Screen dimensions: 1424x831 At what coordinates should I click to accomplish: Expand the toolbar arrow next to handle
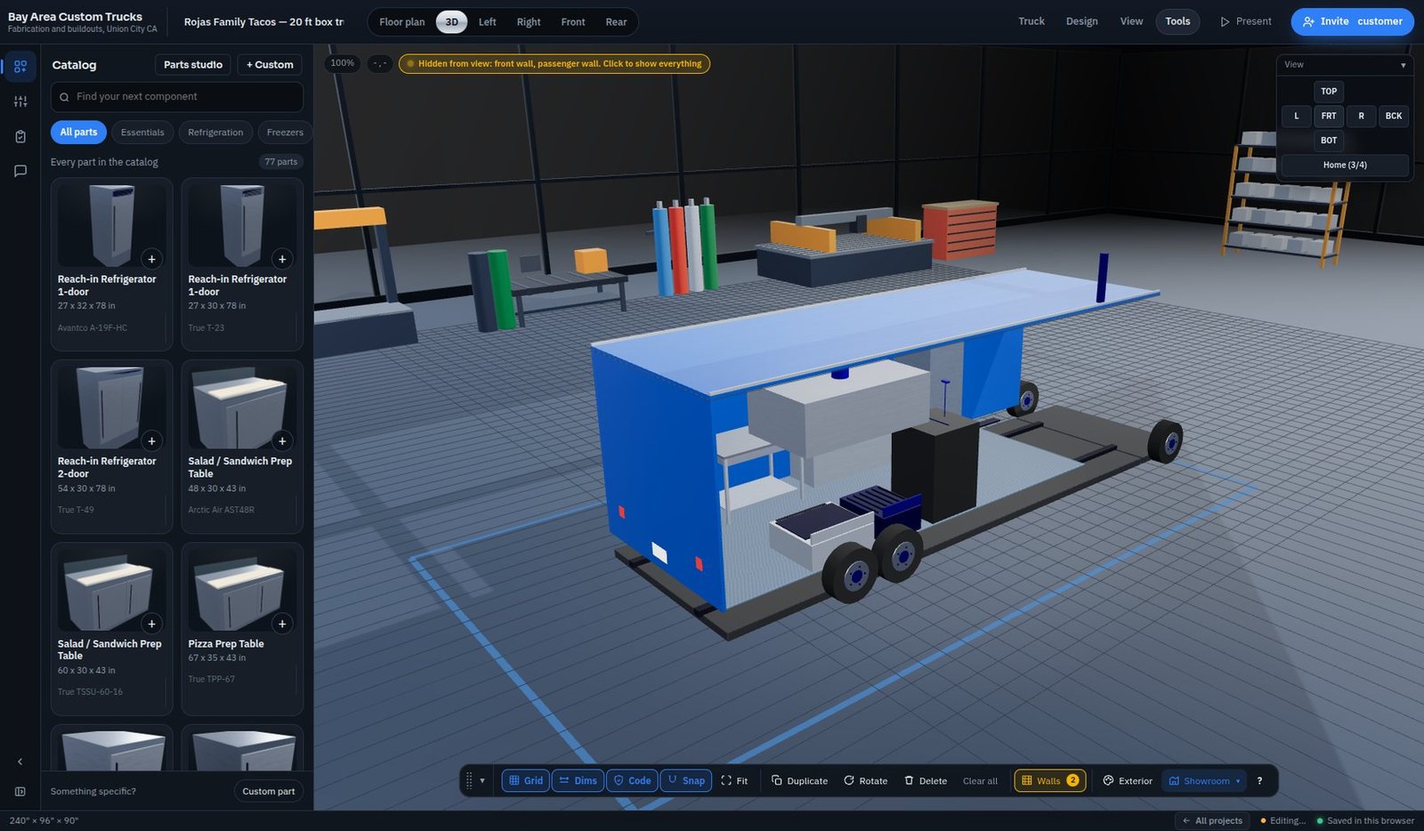point(482,780)
